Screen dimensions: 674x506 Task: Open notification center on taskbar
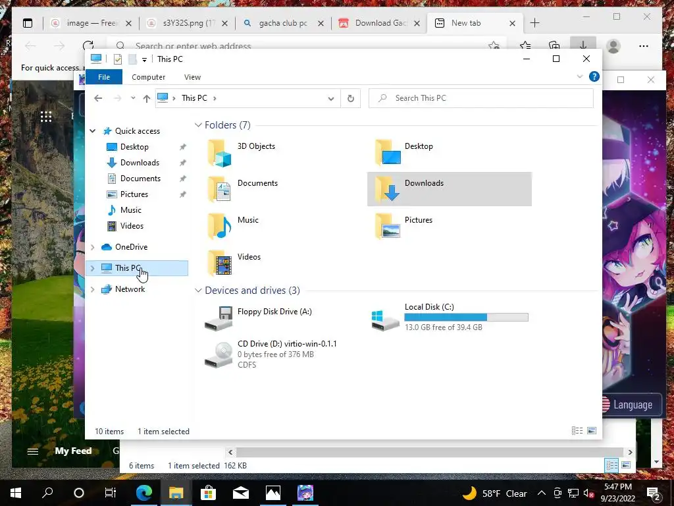tap(654, 493)
